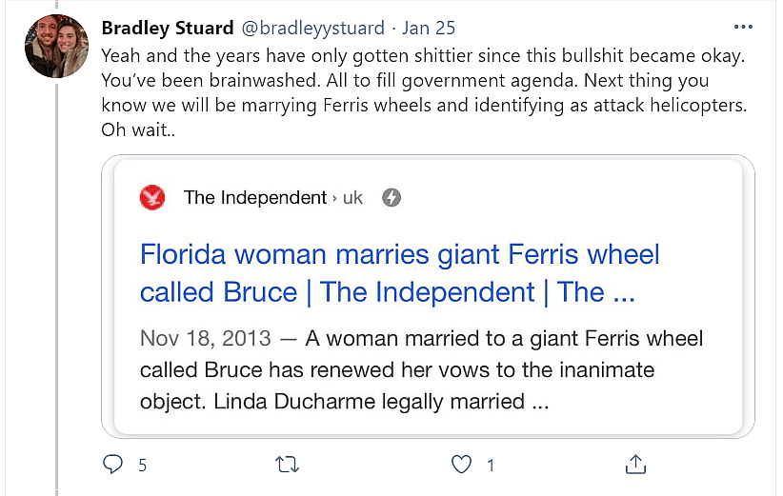Click the reply speech bubble icon
The height and width of the screenshot is (496, 783).
click(112, 465)
